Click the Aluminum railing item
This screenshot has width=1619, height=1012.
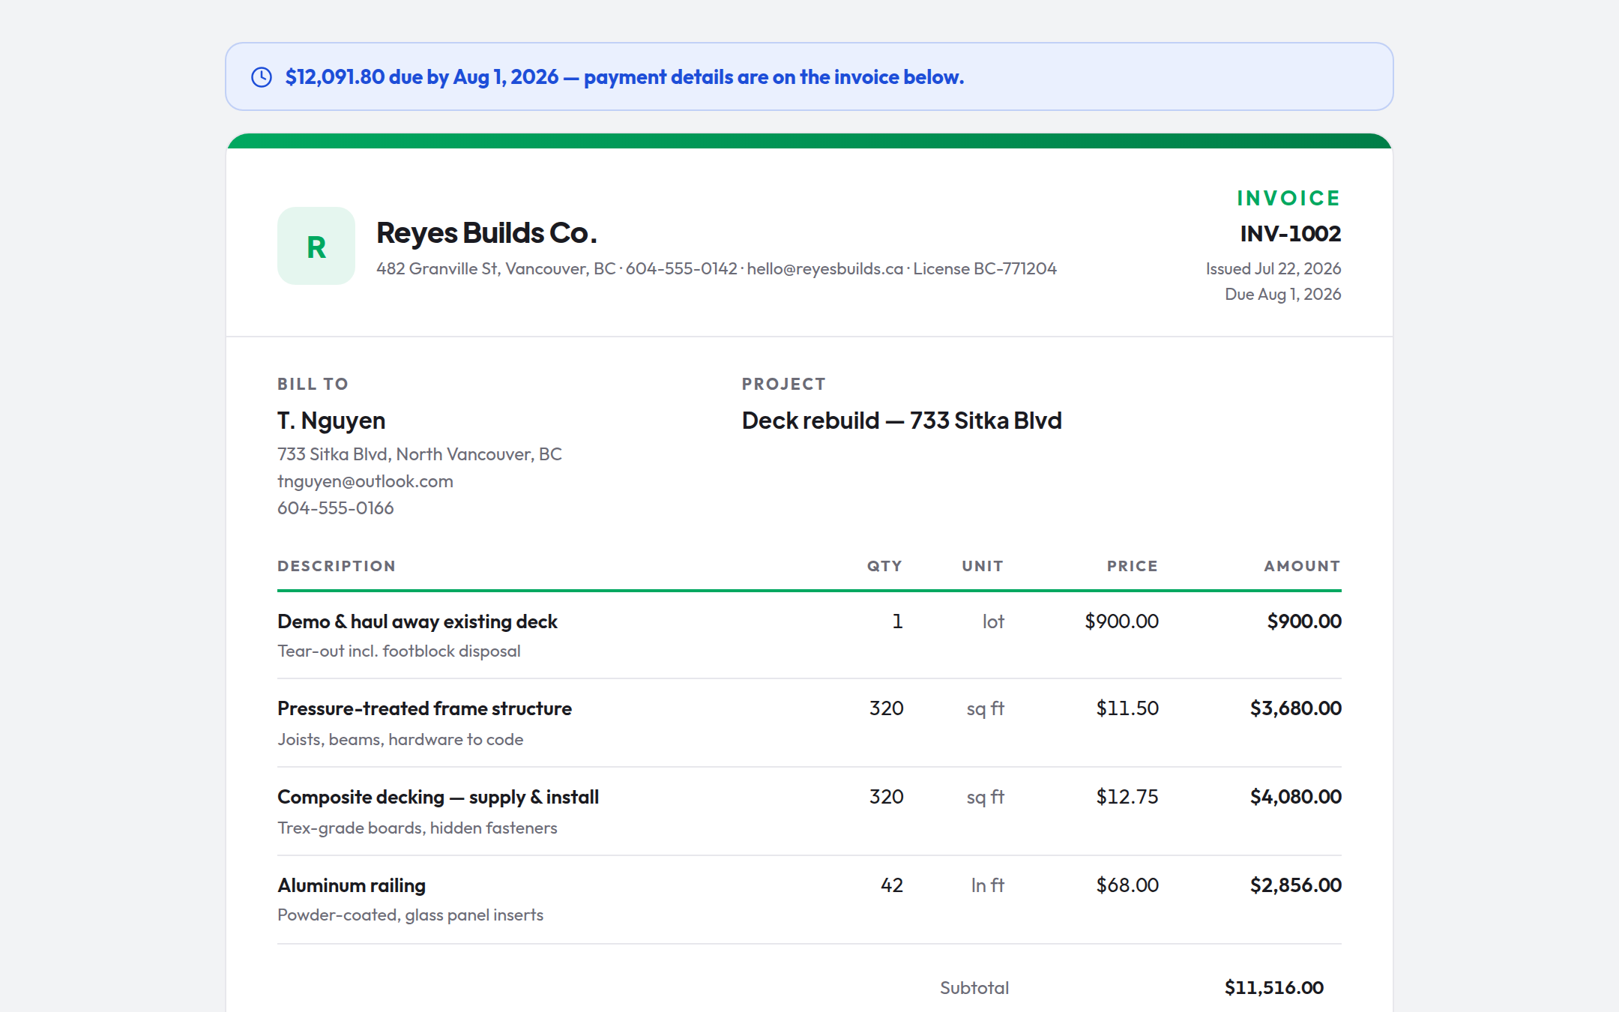point(352,885)
